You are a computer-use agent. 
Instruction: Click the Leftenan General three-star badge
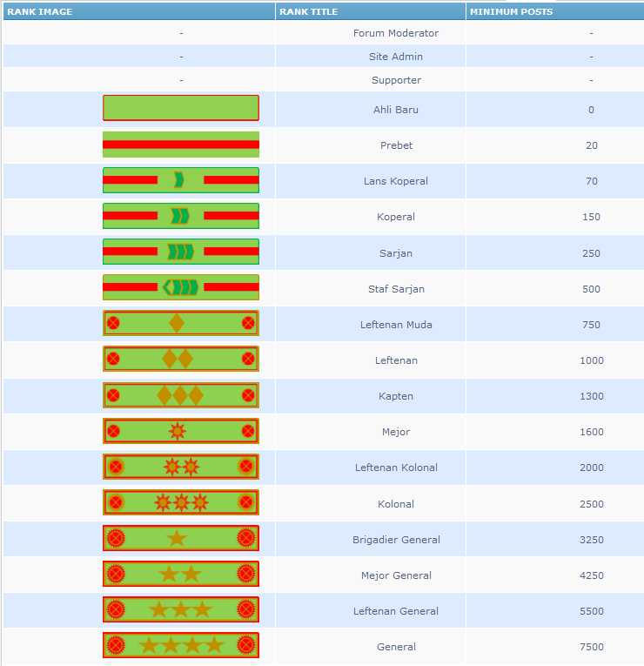(x=181, y=609)
